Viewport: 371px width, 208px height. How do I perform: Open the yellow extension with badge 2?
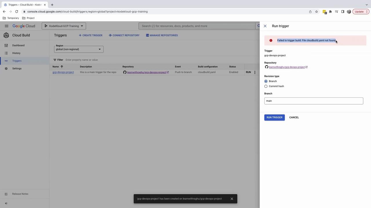[325, 12]
